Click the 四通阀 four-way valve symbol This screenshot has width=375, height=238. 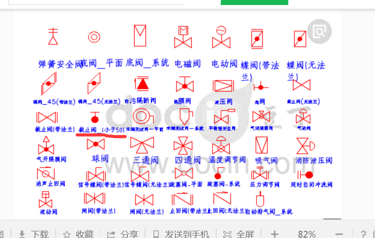pos(183,145)
